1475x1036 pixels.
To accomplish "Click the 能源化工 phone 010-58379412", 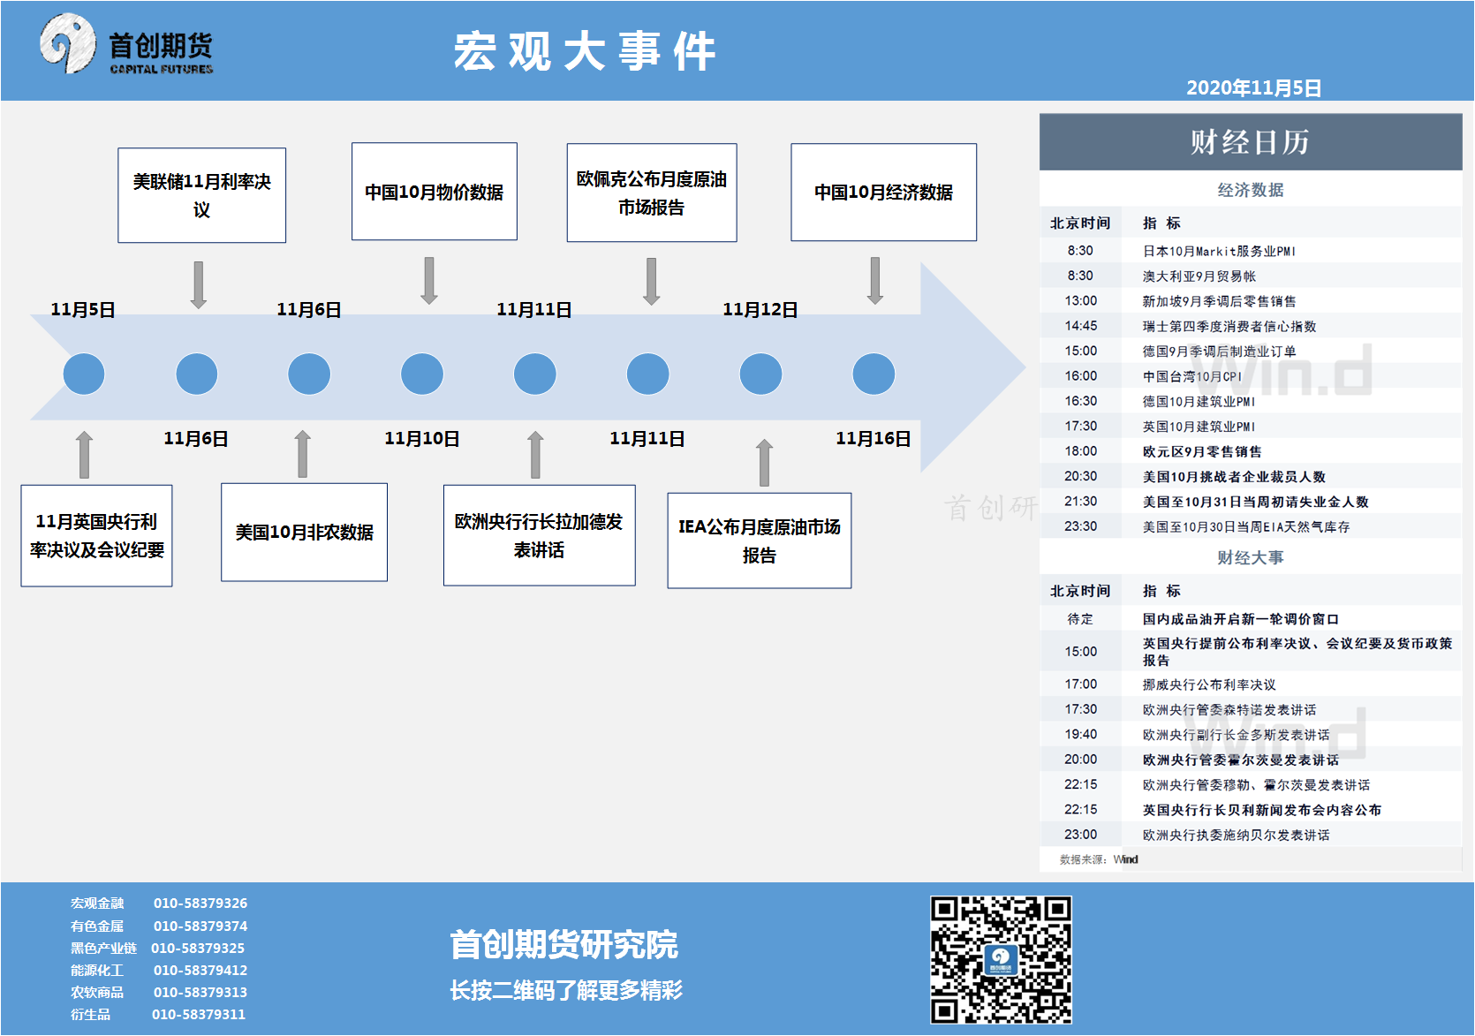I will 200,970.
